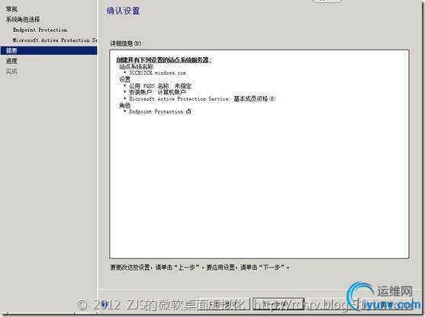Open the 系统角色选择 step in the sidebar
Viewport: 425px width, 317px height.
coord(23,19)
